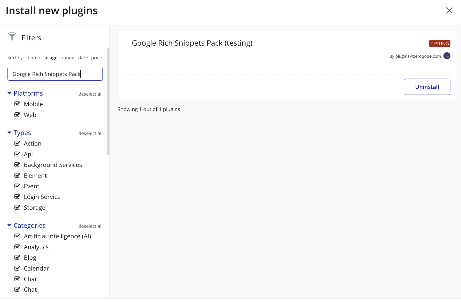This screenshot has width=461, height=302.
Task: Collapse the Types filter section
Action: (9, 133)
